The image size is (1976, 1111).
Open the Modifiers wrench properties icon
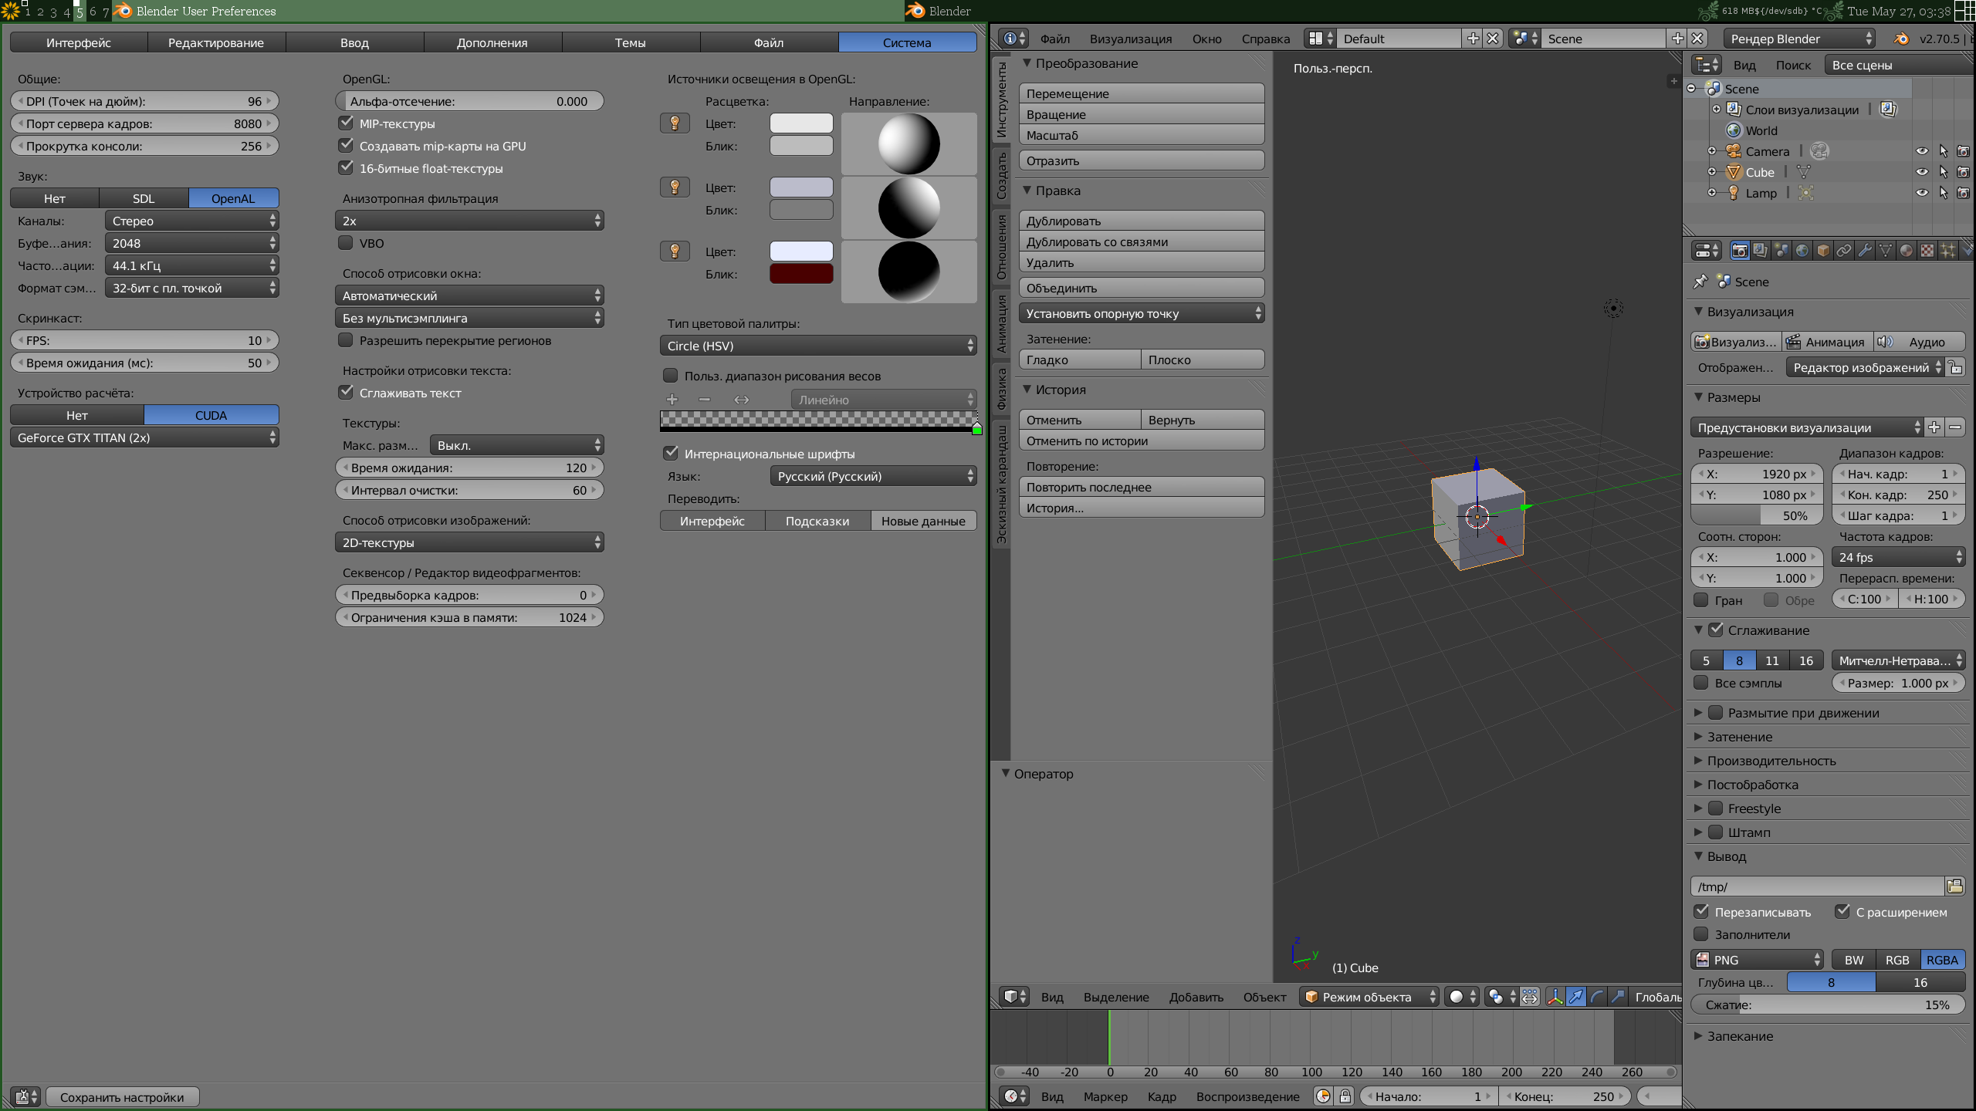(1865, 251)
